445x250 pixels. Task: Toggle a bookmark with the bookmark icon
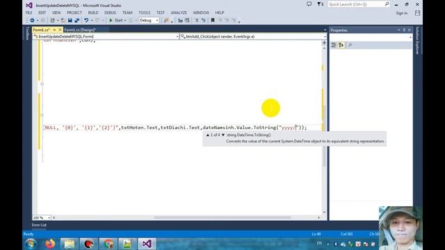click(213, 20)
